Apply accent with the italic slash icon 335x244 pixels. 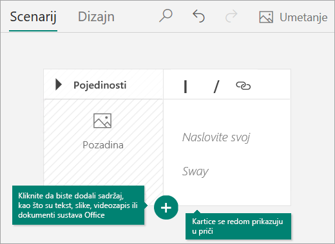[216, 87]
